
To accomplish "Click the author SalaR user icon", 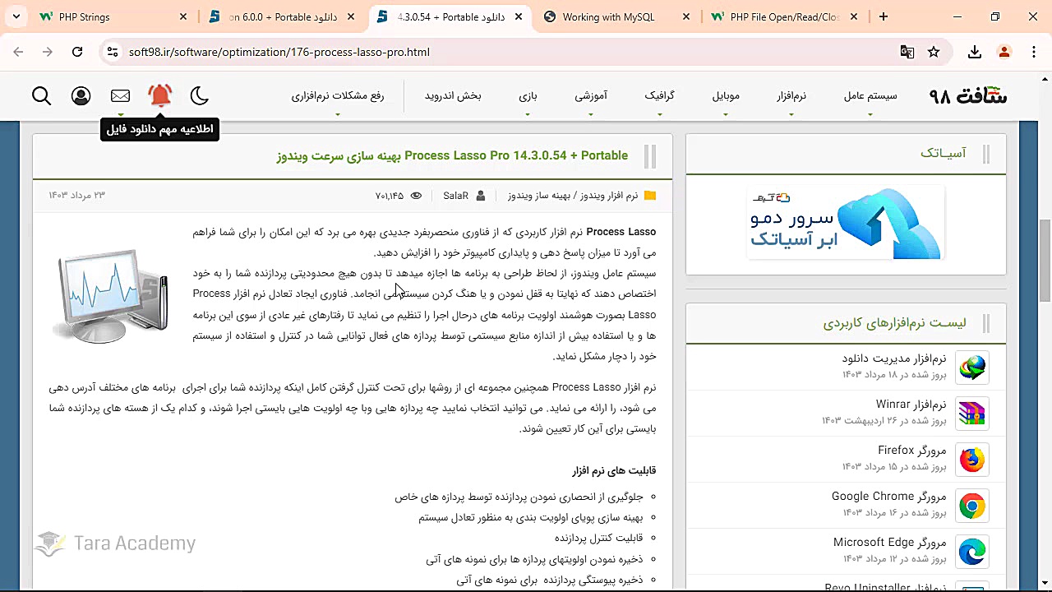I will pos(481,196).
